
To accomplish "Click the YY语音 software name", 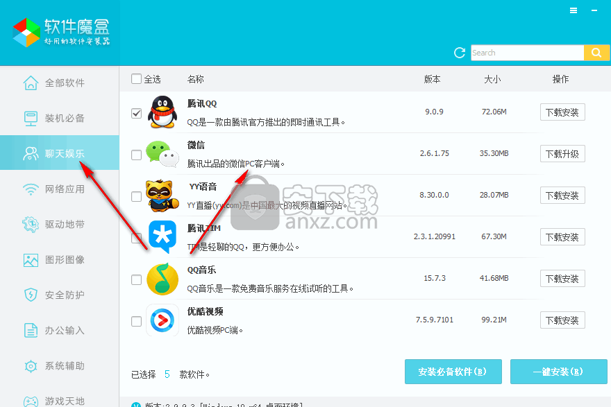I will (x=203, y=187).
